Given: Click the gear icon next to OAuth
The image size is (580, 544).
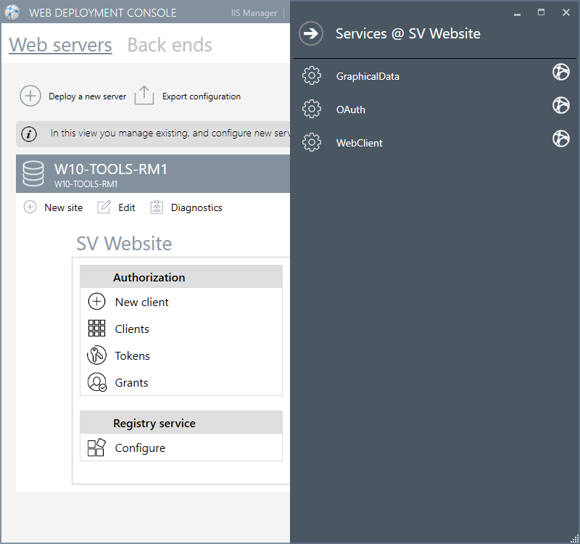Looking at the screenshot, I should coord(312,109).
